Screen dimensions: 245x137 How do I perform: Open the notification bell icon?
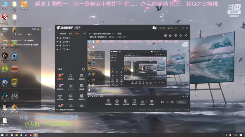pyautogui.click(x=180, y=35)
